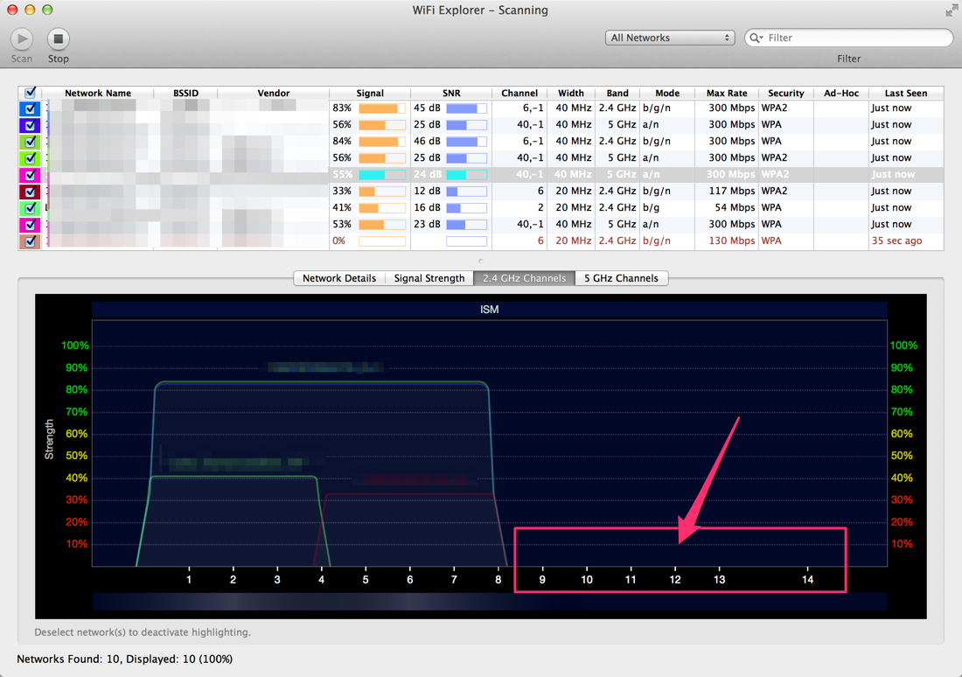962x677 pixels.
Task: Uncheck the network row with 56% signal, WPA security
Action: tap(30, 125)
